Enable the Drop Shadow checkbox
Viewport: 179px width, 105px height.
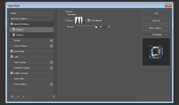point(12,84)
